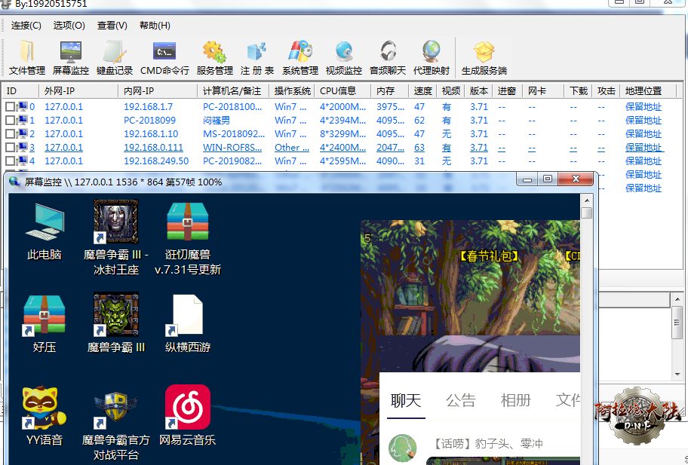
Task: Open 音频聊天 audio chat tool
Action: coord(388,58)
